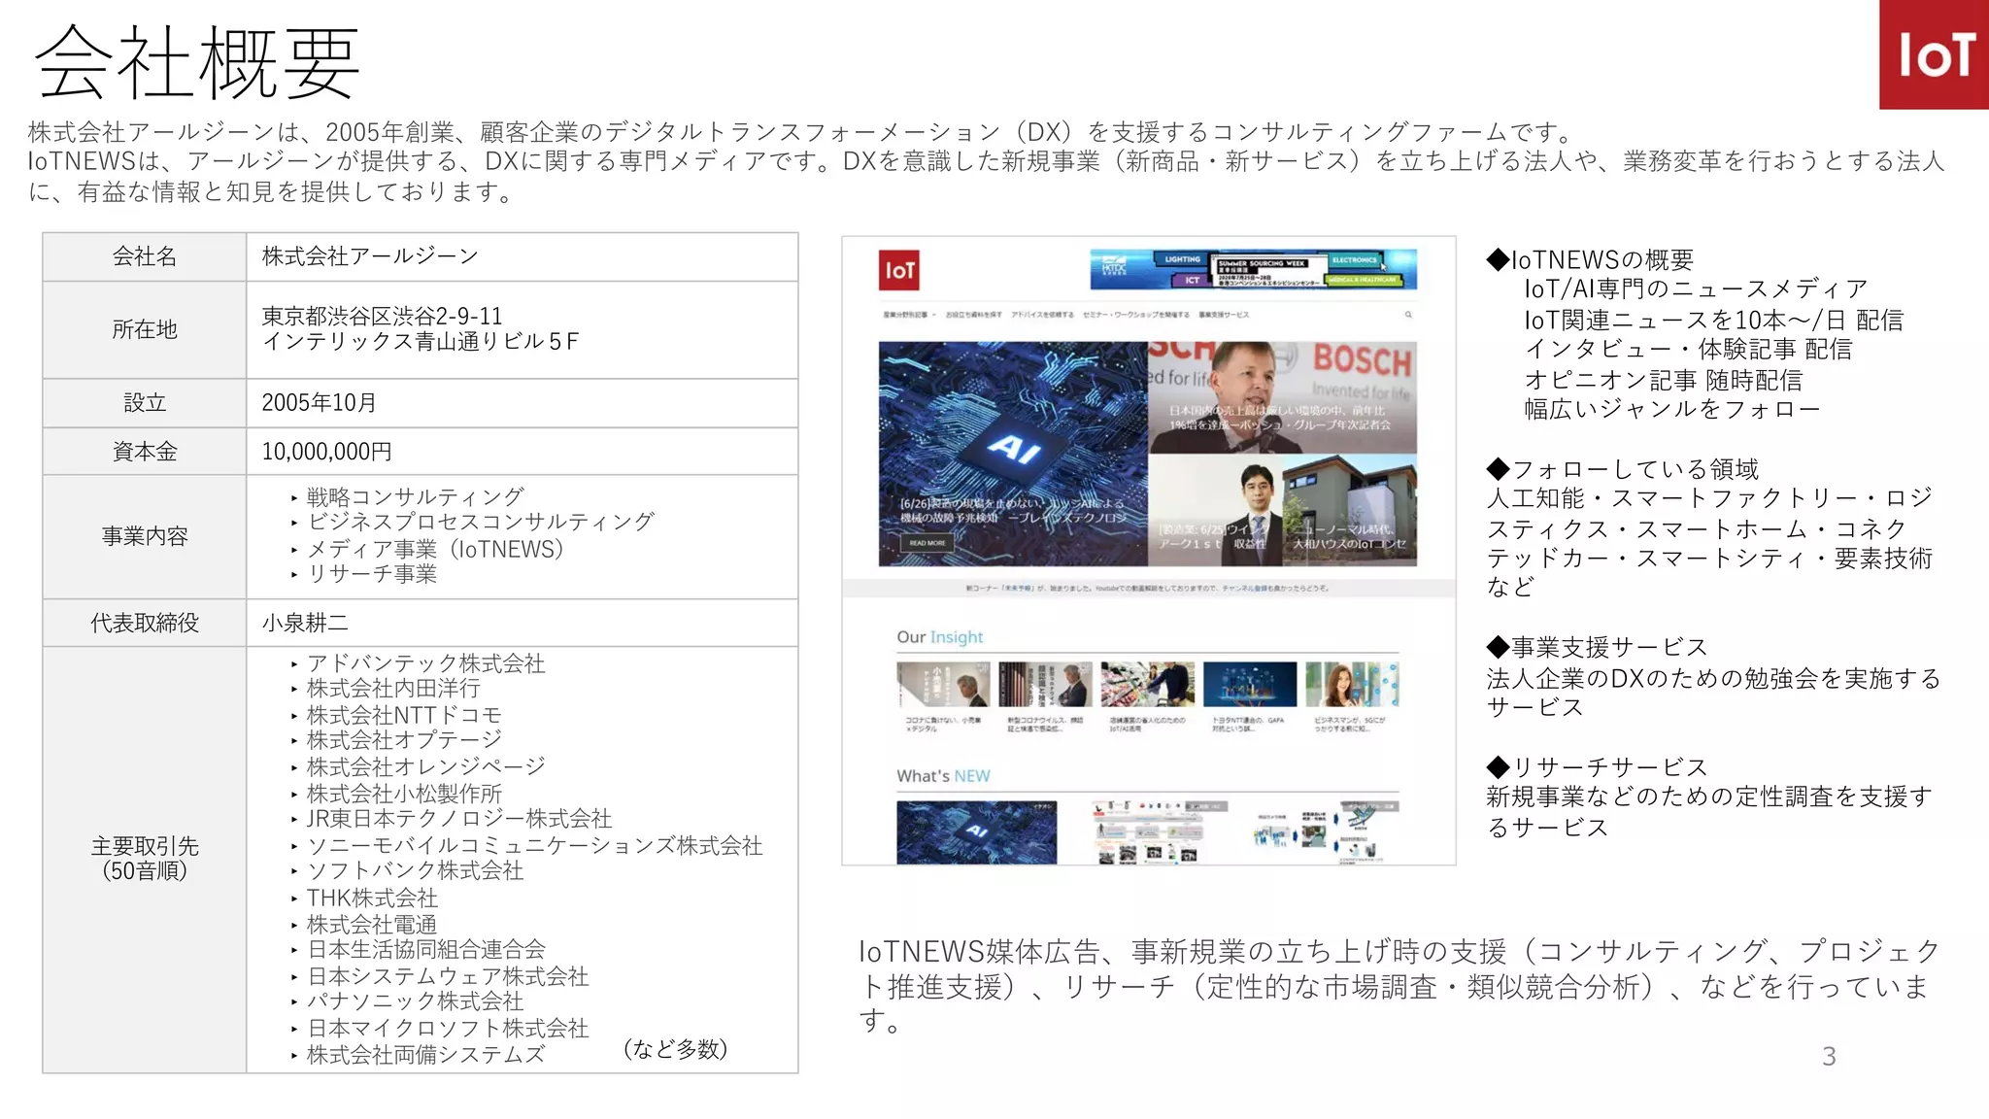Image resolution: width=1989 pixels, height=1119 pixels.
Task: Open the ウイングアーク1st article with suited man
Action: [1215, 510]
